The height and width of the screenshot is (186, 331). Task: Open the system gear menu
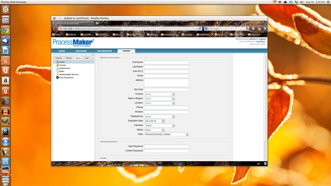328,2
